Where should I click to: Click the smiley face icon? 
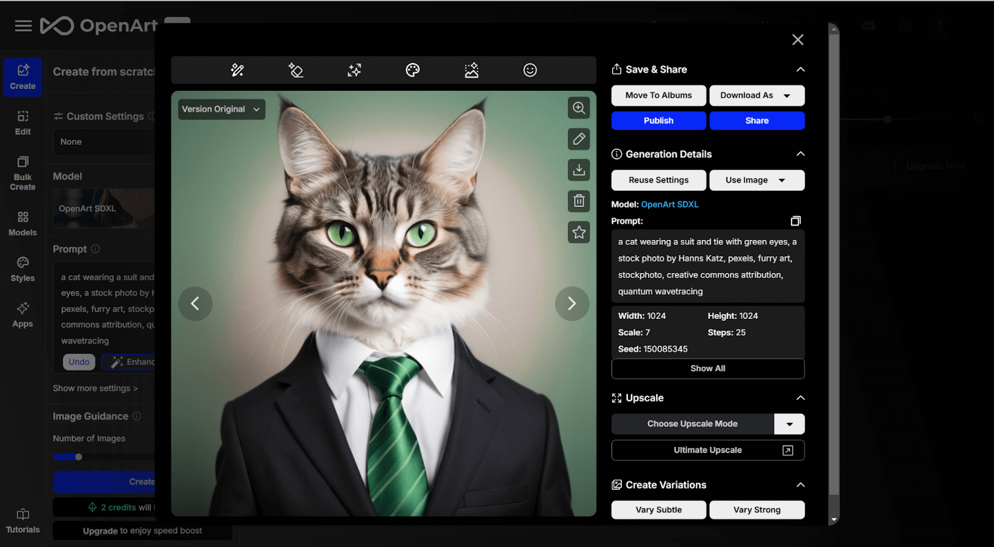coord(530,70)
